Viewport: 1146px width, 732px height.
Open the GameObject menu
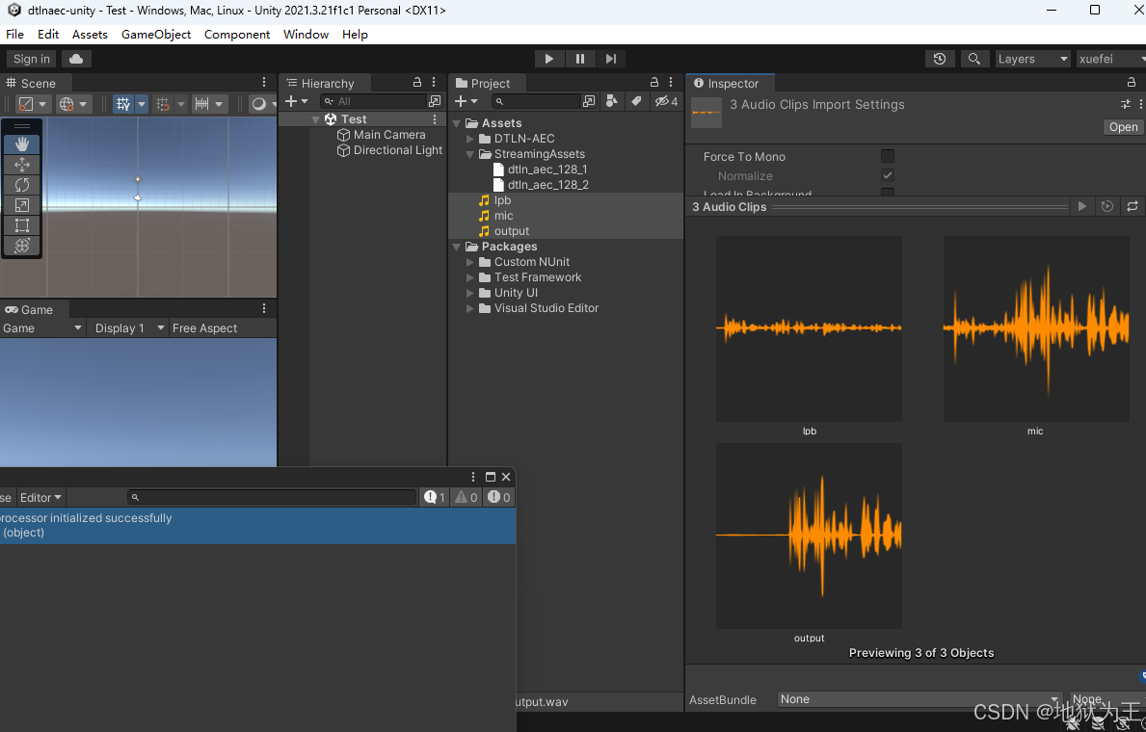pos(156,35)
